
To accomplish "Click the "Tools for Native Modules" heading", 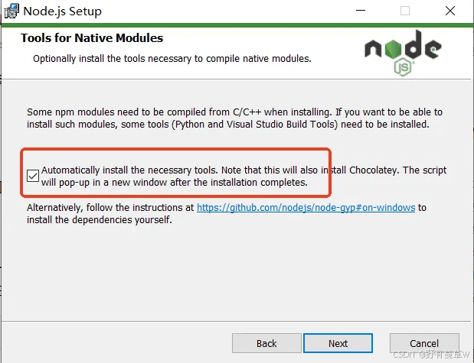I will (x=92, y=38).
